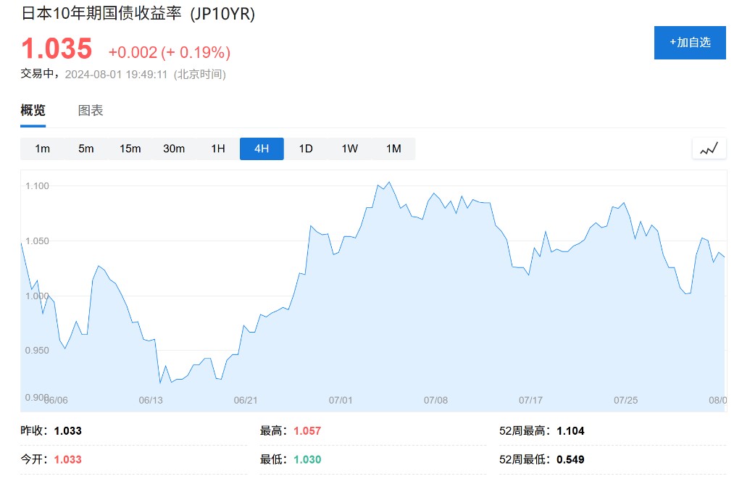742x484 pixels.
Task: Click the 最低 value 1.030
Action: [x=307, y=459]
